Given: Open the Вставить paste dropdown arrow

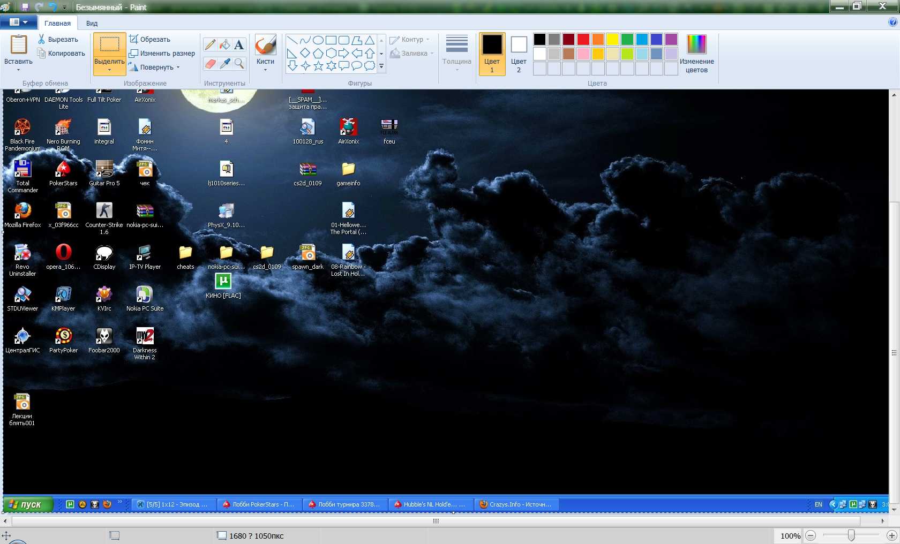Looking at the screenshot, I should [18, 70].
